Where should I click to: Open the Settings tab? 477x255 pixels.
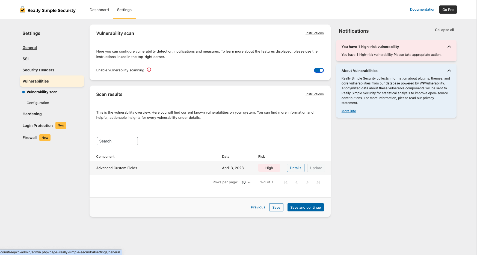pyautogui.click(x=124, y=10)
